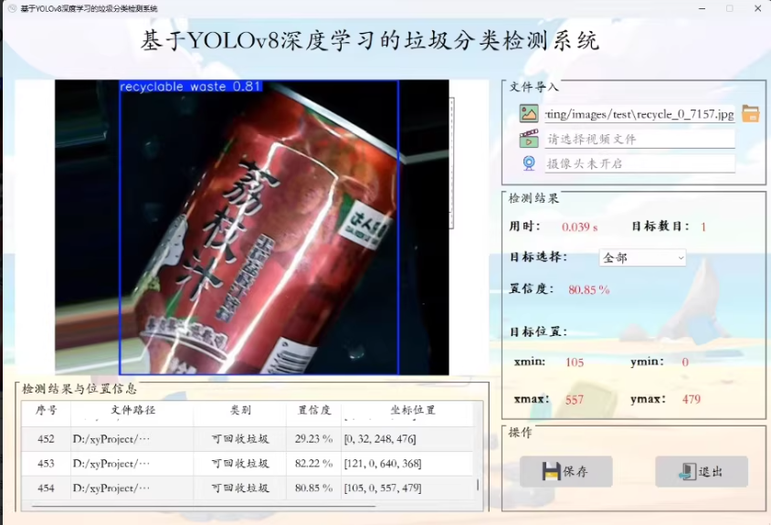
Task: Click the results table horizontal scrollbar
Action: [203, 505]
